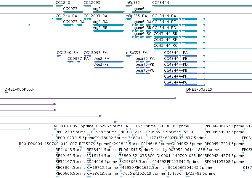Select EST RP01279.5prime
Viewport: 252px width, 178px height.
[57, 135]
